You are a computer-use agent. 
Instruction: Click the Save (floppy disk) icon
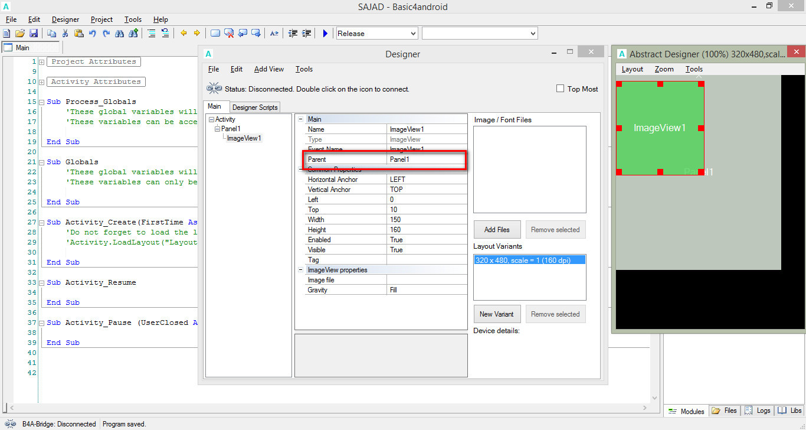34,34
